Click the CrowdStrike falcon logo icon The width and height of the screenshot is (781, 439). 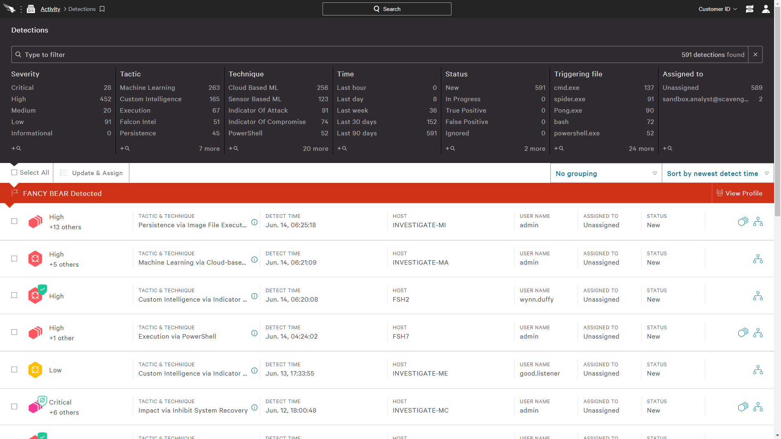tap(10, 9)
